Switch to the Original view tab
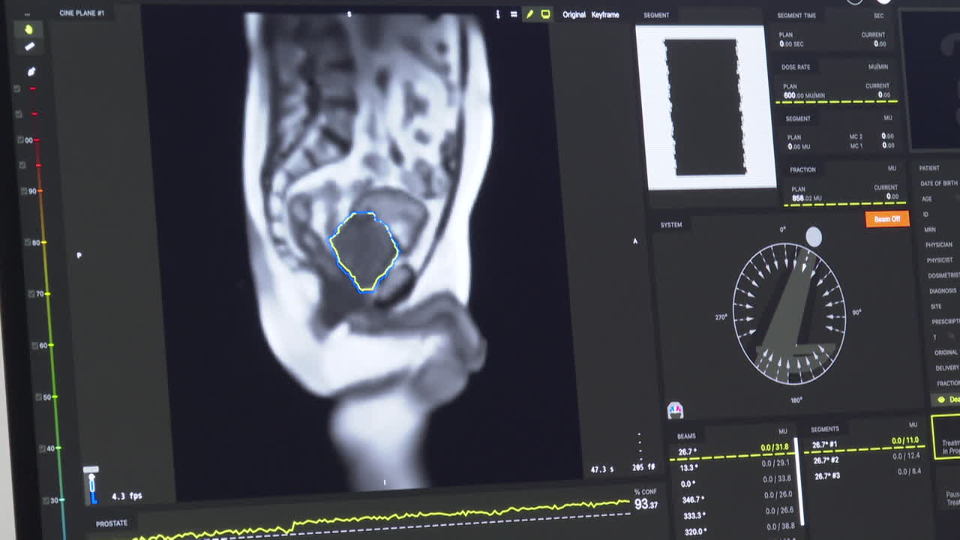This screenshot has height=540, width=960. (575, 14)
